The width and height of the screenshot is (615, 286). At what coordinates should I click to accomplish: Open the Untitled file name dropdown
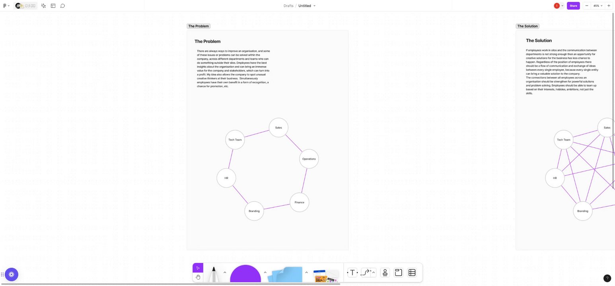coord(307,6)
